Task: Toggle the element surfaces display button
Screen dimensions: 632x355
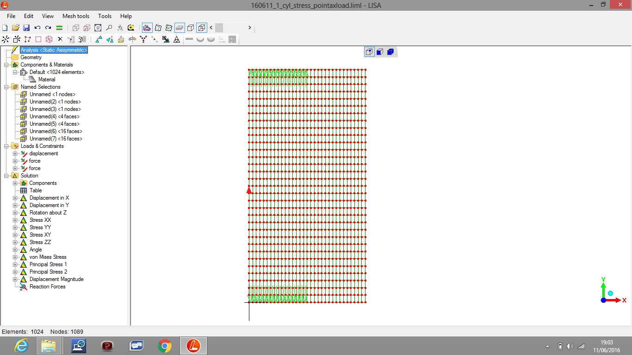Action: click(x=180, y=28)
